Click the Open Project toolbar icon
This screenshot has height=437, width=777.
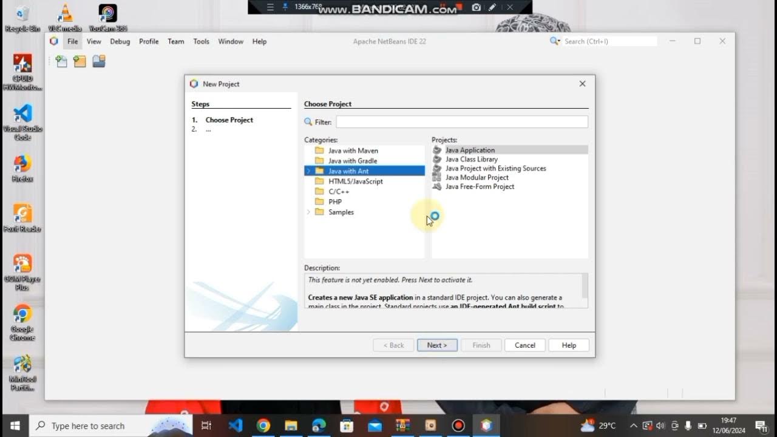99,61
